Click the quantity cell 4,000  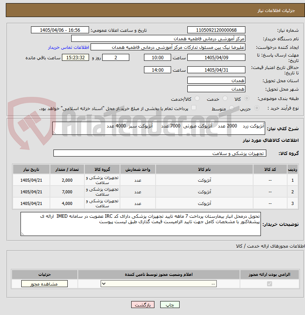coord(67,203)
